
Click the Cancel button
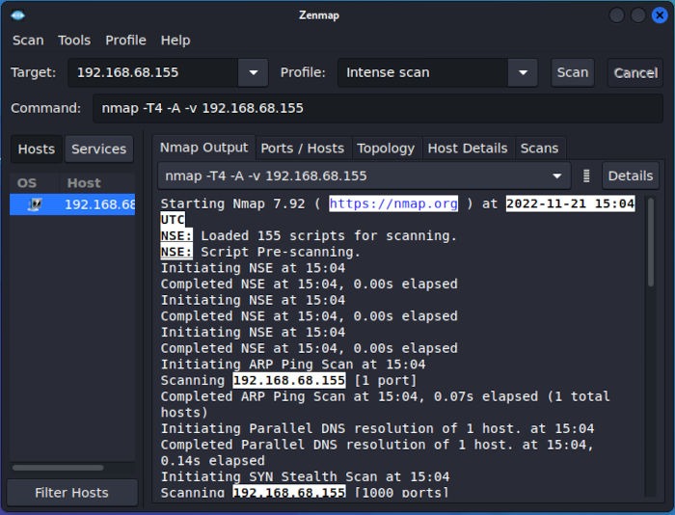pyautogui.click(x=635, y=72)
